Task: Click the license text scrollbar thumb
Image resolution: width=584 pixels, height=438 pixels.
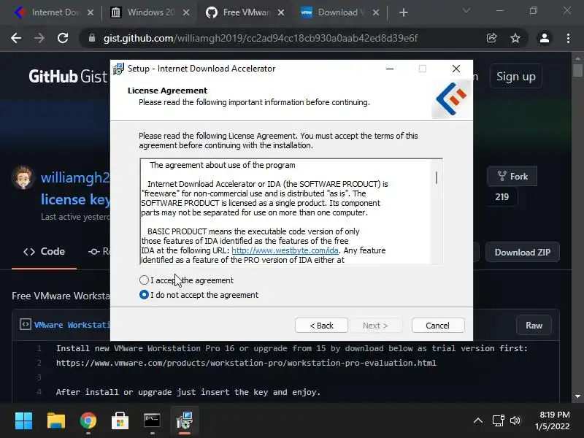Action: [x=437, y=177]
